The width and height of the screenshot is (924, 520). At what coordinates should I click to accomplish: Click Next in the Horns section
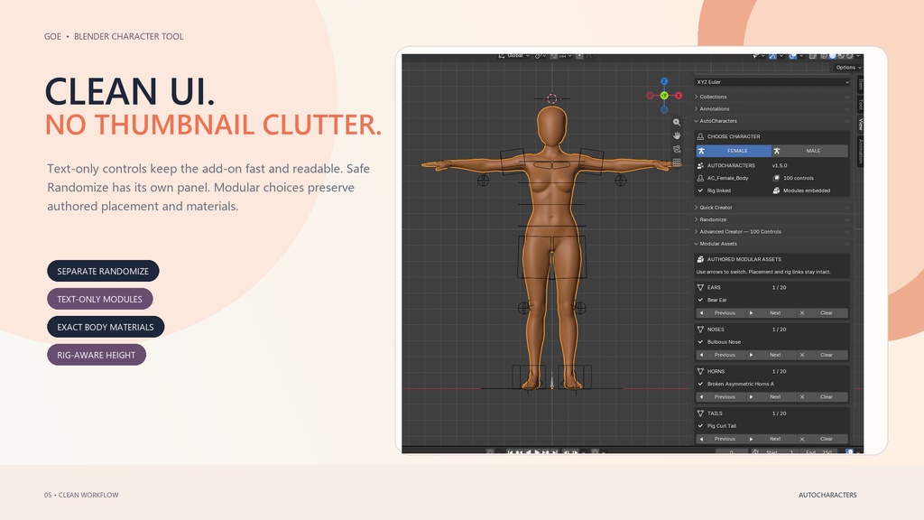[x=772, y=397]
